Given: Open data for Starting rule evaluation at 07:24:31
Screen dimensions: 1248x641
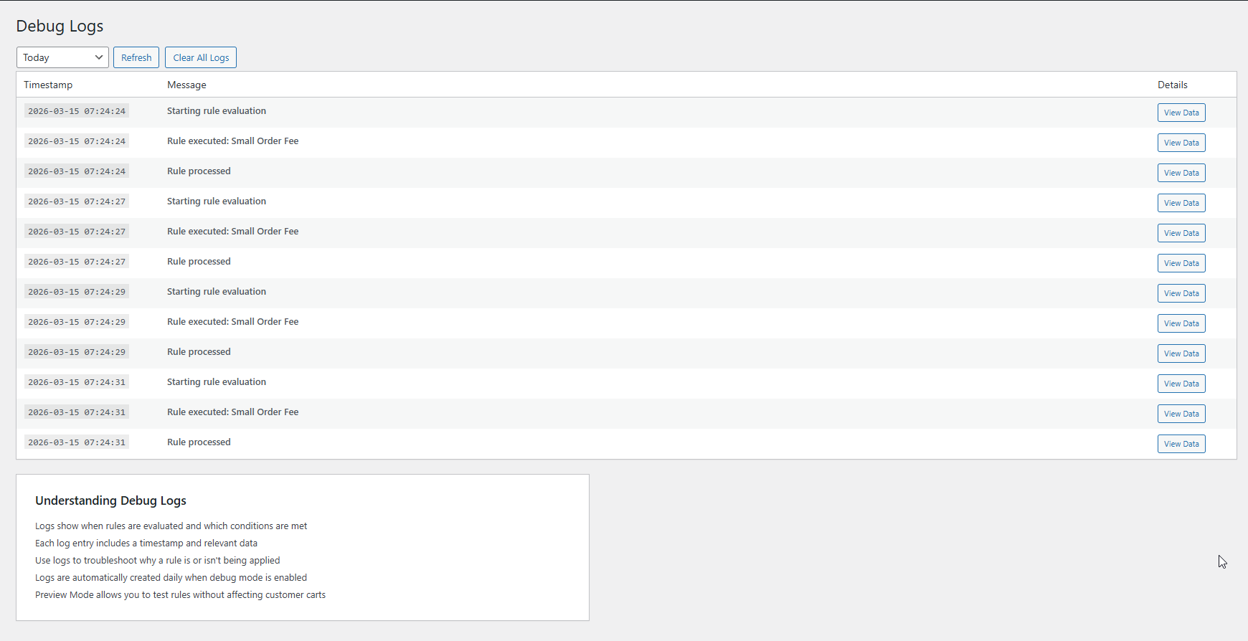Looking at the screenshot, I should (x=1181, y=383).
